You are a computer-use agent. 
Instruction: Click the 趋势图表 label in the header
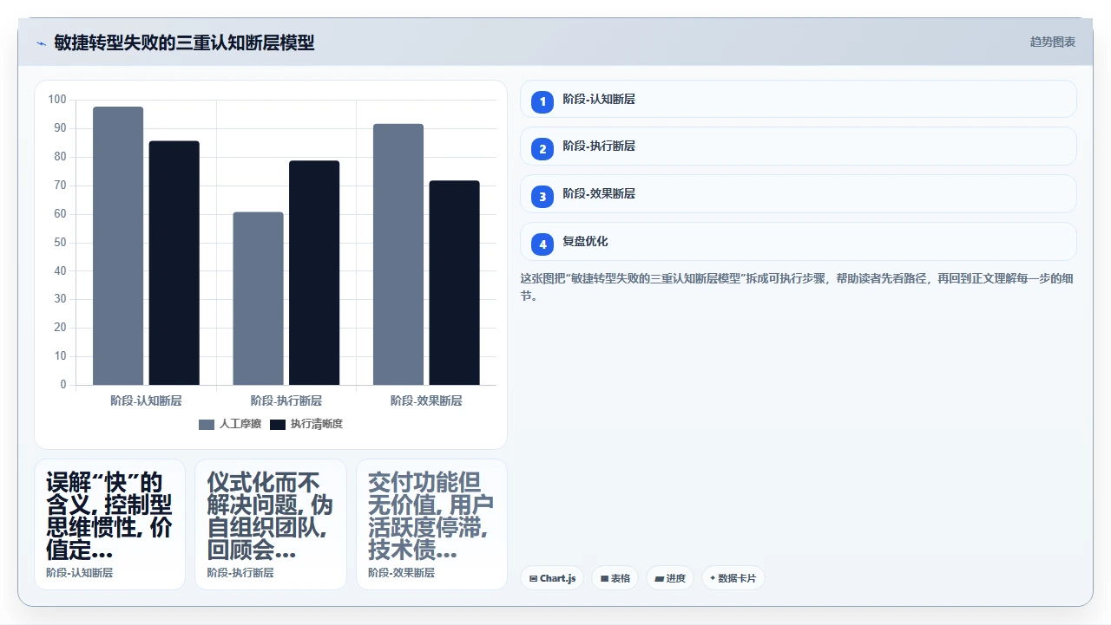(x=1053, y=42)
